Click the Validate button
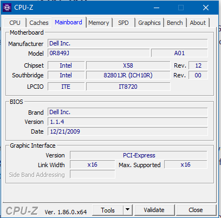Screen dimensions: 221x218 [x=154, y=210]
